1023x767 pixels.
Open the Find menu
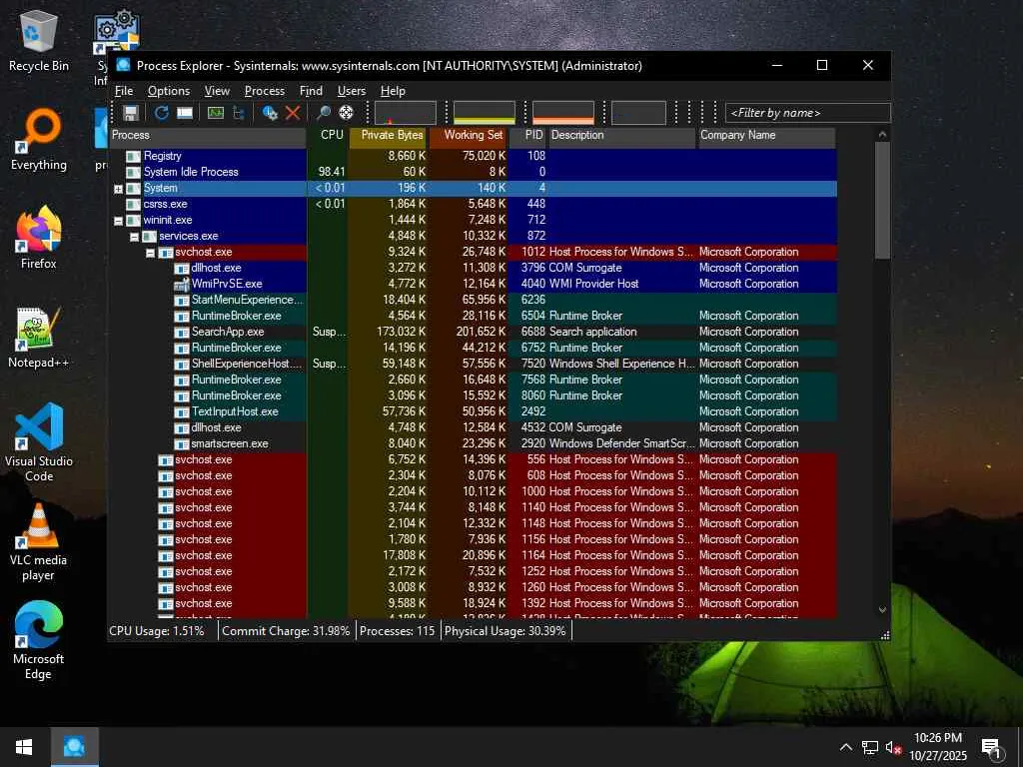(311, 91)
